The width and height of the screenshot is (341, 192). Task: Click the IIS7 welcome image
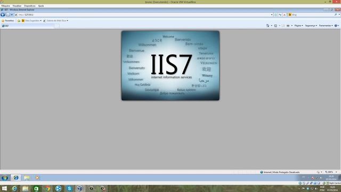click(x=170, y=66)
